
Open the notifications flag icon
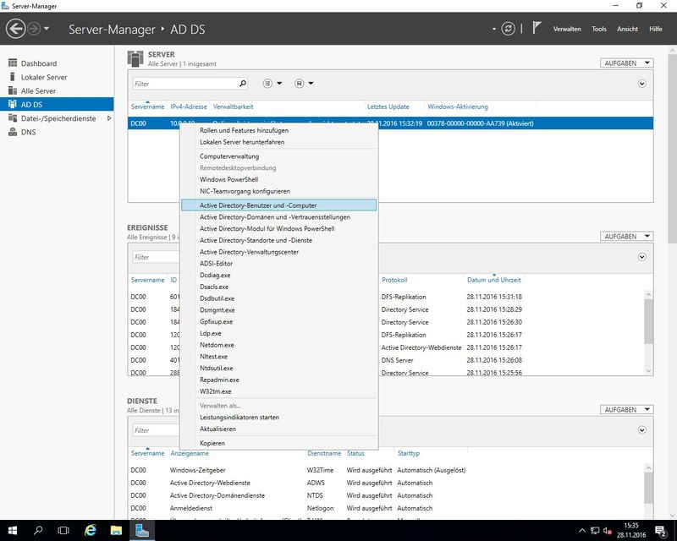click(x=537, y=29)
